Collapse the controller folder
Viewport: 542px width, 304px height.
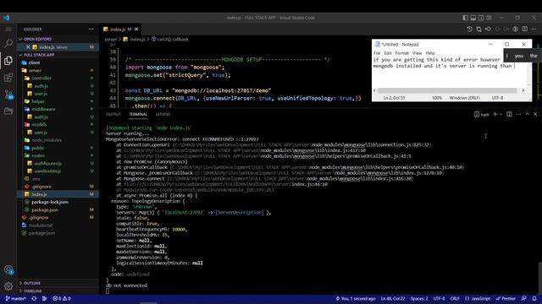(x=58, y=79)
